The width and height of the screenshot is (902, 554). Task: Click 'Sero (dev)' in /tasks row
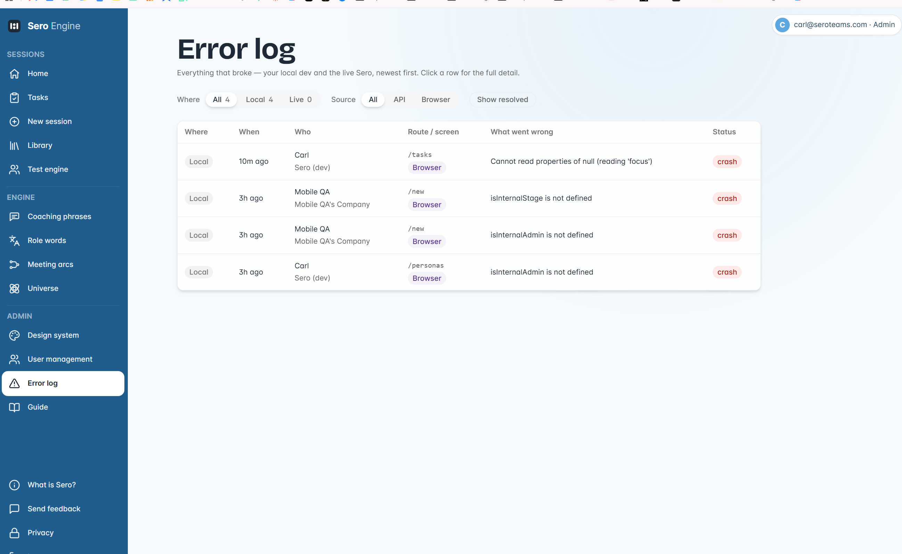312,167
